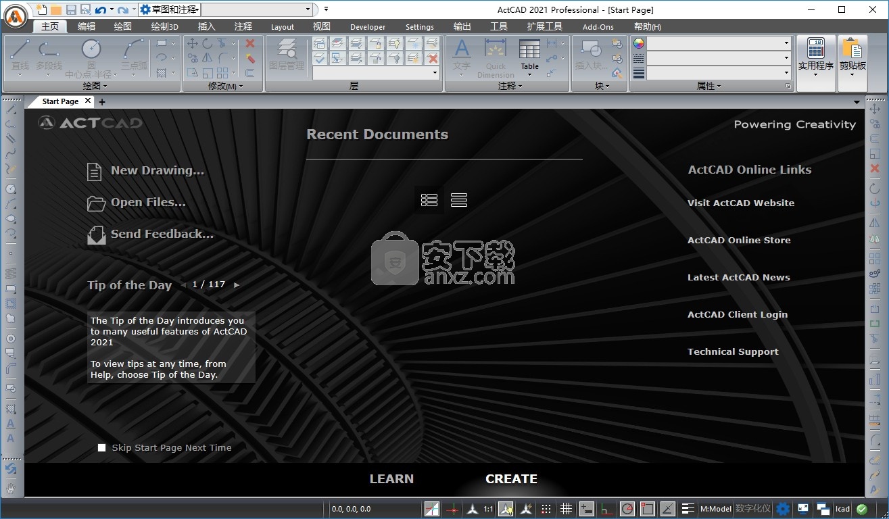The image size is (889, 519).
Task: Toggle M:Model space in status bar
Action: (715, 509)
